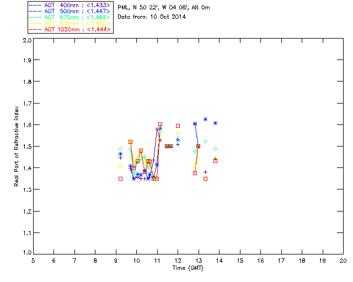This screenshot has width=353, height=282.
Task: Click the 14 tick label on time axis
Action: click(220, 261)
